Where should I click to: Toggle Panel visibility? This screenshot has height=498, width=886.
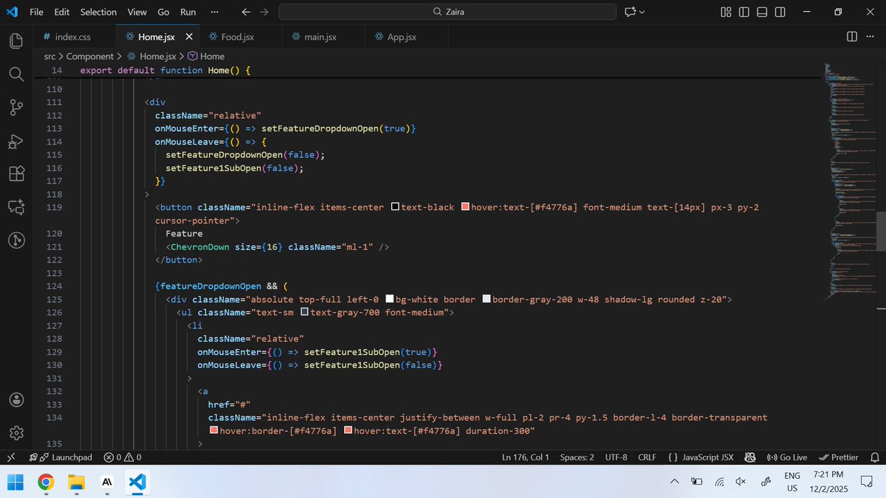762,12
